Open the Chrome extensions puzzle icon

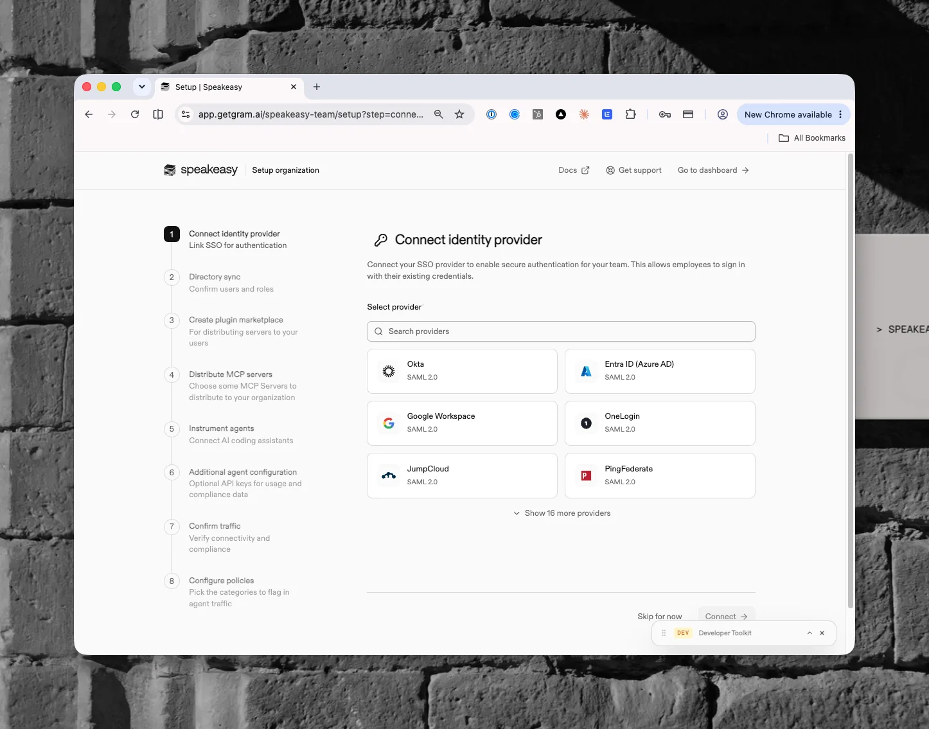pos(630,114)
